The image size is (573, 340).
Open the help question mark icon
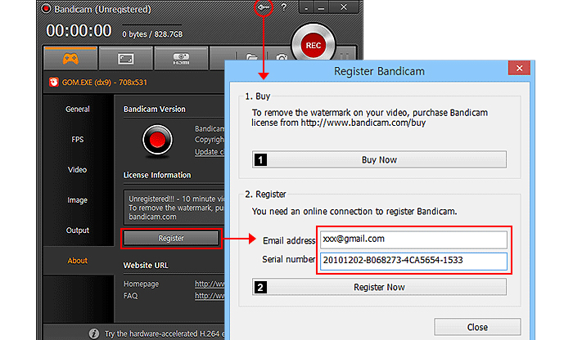click(x=283, y=7)
